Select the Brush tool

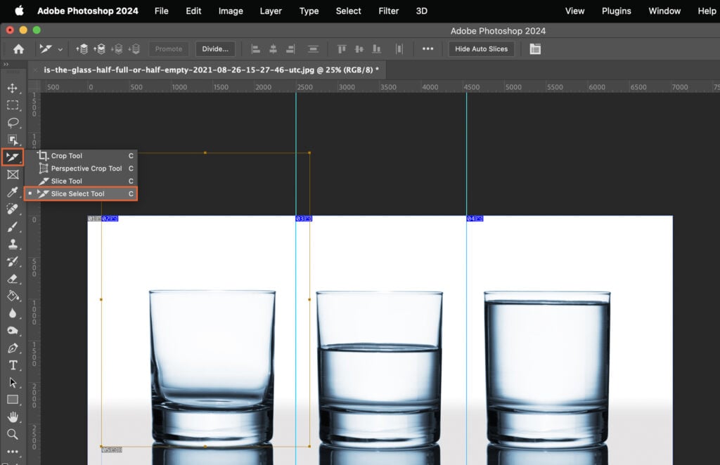13,225
